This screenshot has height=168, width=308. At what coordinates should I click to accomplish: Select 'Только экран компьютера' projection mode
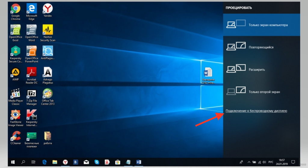pos(261,25)
